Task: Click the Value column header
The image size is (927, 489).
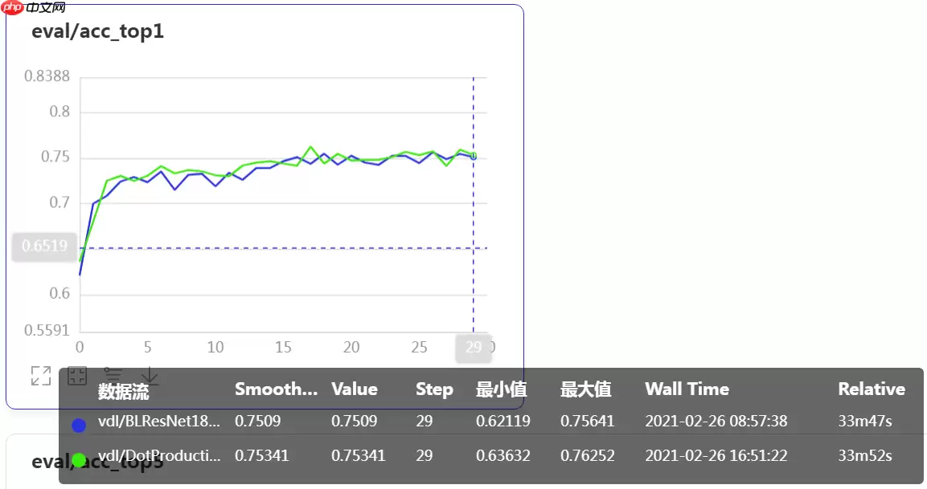Action: click(355, 389)
